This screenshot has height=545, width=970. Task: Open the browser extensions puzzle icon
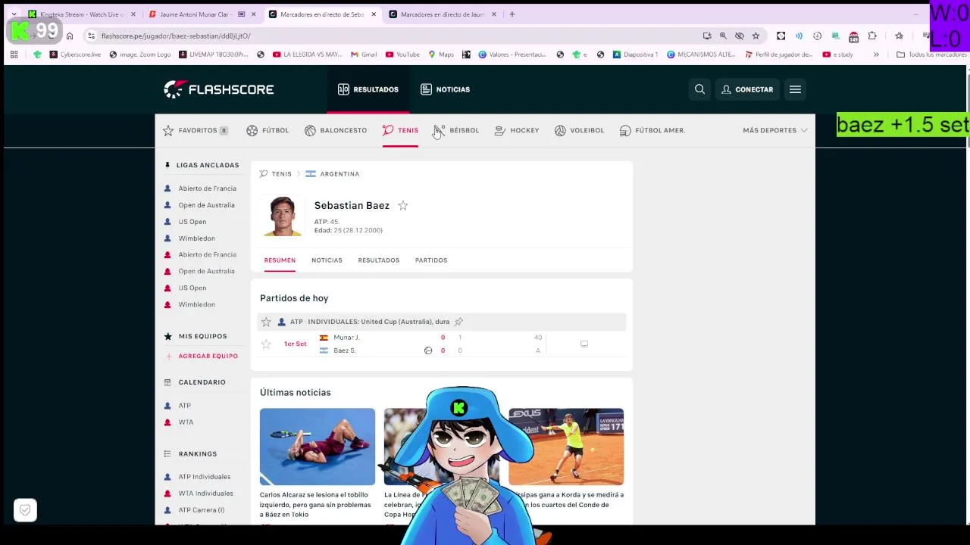pyautogui.click(x=872, y=36)
